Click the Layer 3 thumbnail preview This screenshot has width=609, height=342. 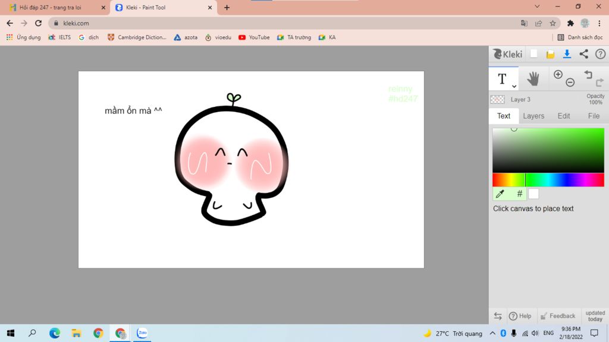(498, 100)
